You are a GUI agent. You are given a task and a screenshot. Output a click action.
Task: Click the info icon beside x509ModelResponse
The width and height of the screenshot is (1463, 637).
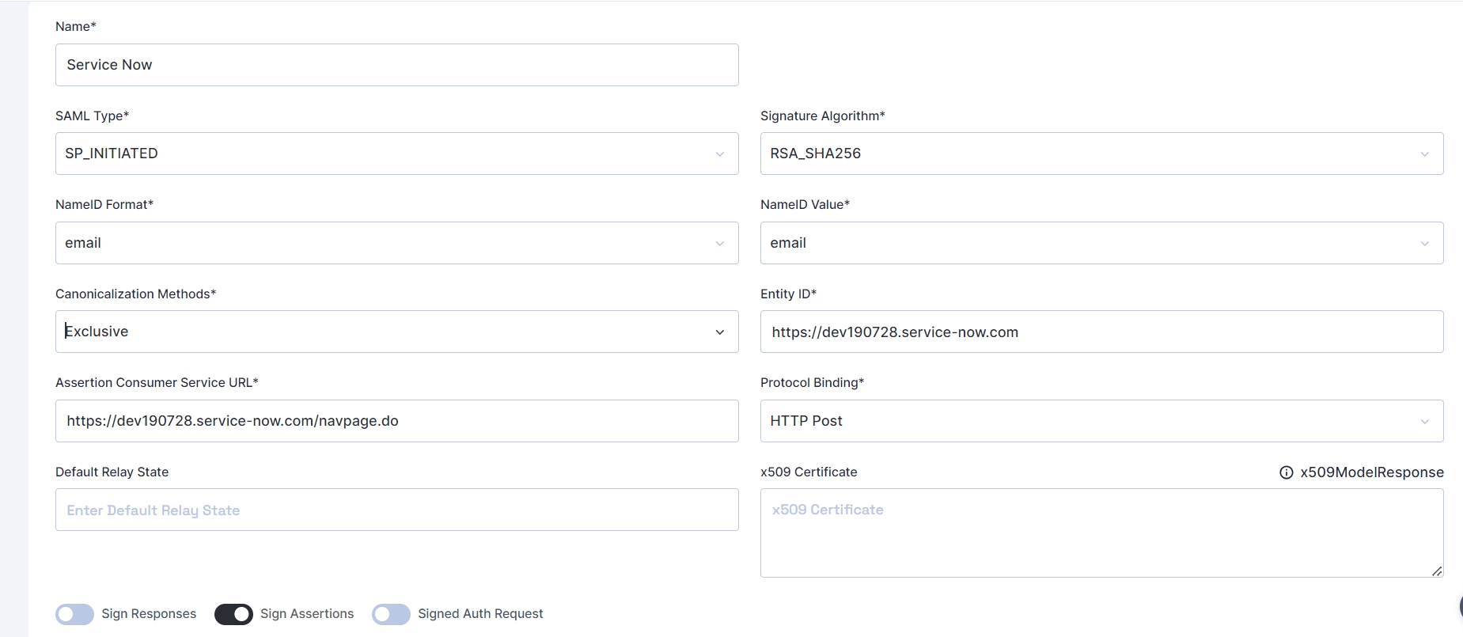click(x=1287, y=472)
